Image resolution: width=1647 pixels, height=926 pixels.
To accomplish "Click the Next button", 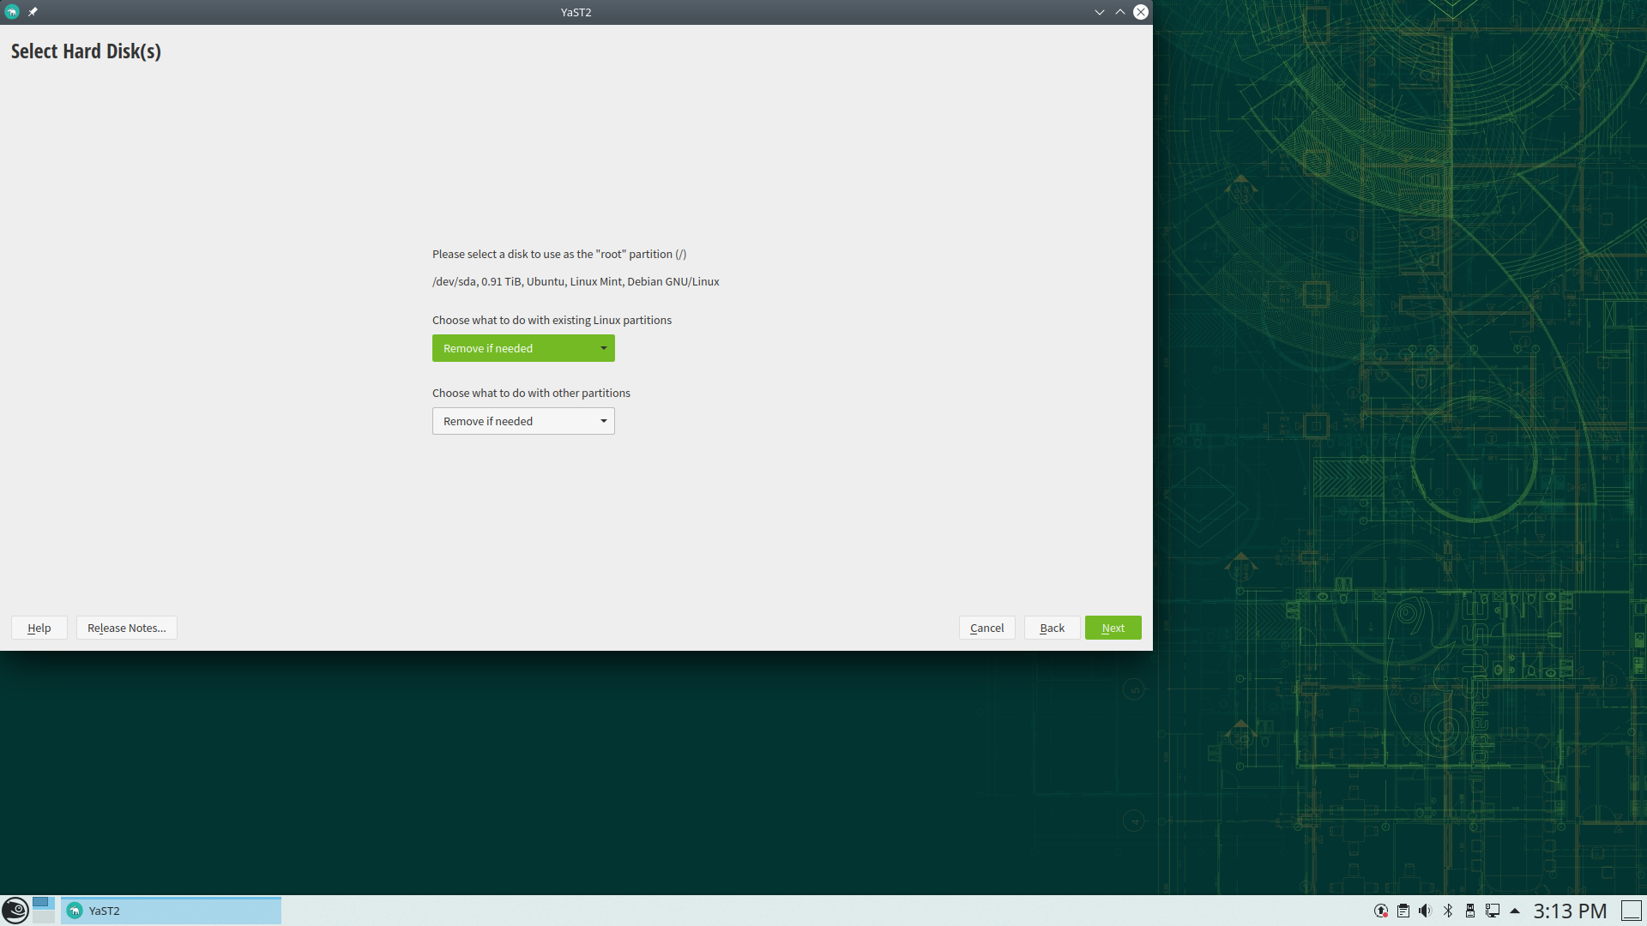I will [x=1113, y=628].
